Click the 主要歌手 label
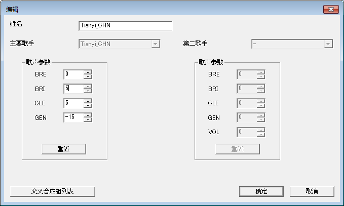 click(22, 44)
